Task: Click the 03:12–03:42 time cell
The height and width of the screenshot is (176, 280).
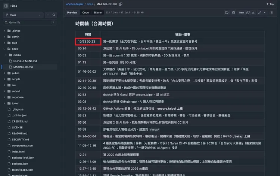Action: (88, 109)
